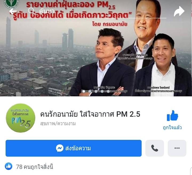Screen dimensions: 192x175
Task: Click the share arrow icon
Action: [179, 11]
